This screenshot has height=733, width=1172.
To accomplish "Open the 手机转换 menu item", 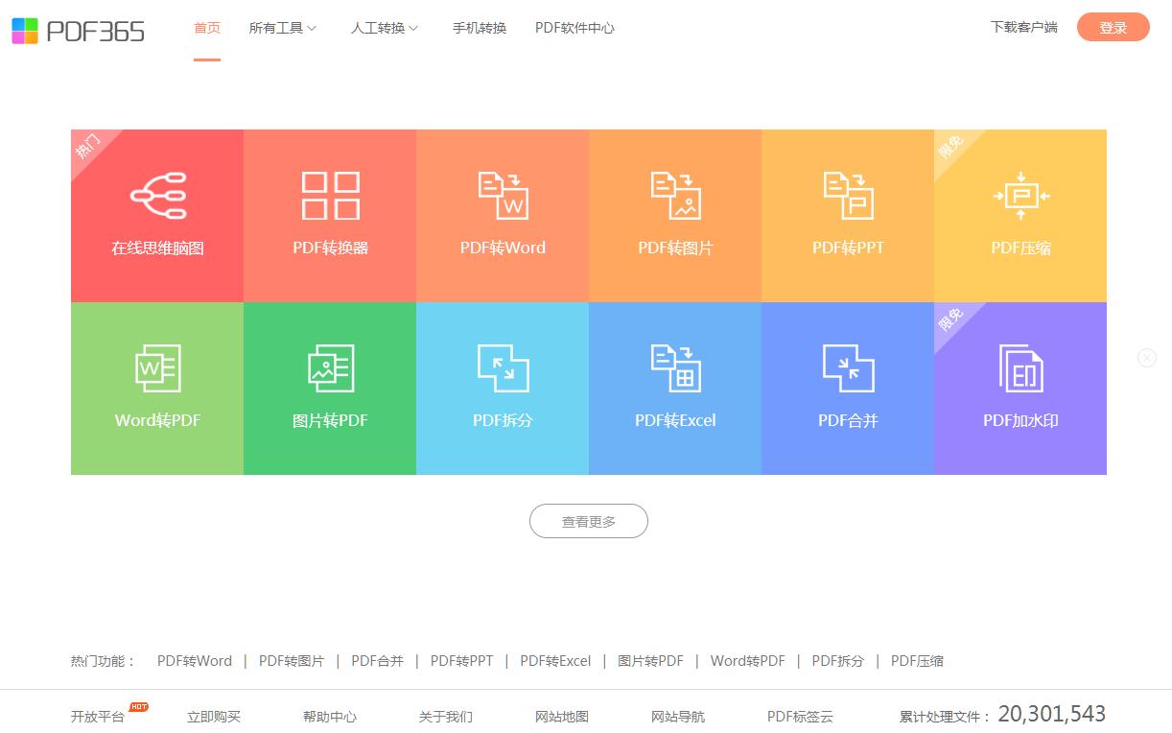I will (x=480, y=28).
